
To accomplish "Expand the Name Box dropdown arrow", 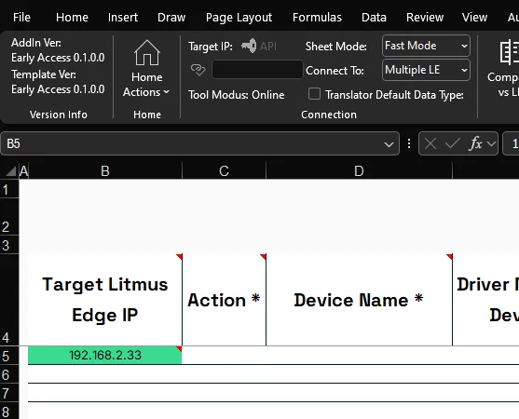I will point(389,144).
